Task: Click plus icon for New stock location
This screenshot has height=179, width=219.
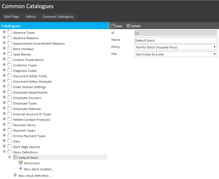Action: [21, 169]
